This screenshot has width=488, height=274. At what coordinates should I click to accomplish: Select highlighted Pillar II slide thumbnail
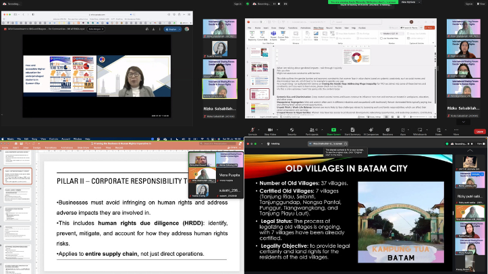pyautogui.click(x=18, y=176)
